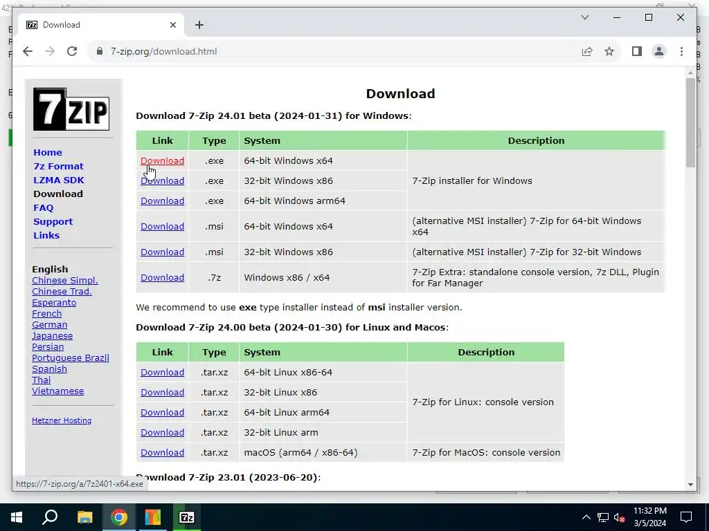Switch language to Thai
709x531 pixels.
[x=41, y=380]
